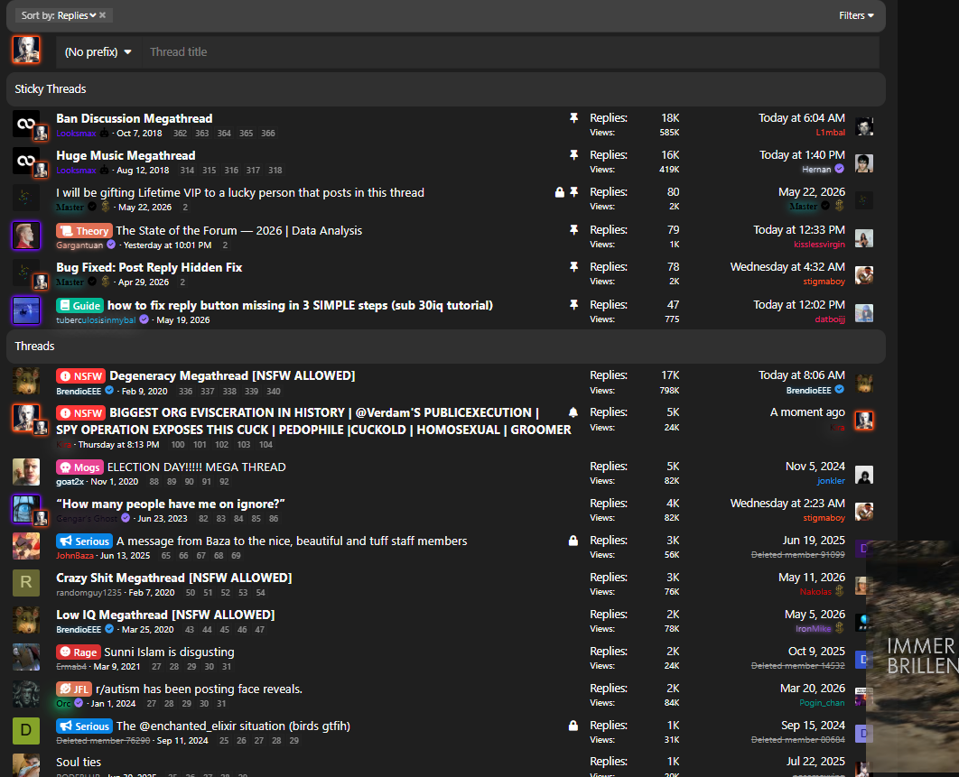This screenshot has height=777, width=959.
Task: Click randomguy1235's R avatar
Action: [x=26, y=583]
